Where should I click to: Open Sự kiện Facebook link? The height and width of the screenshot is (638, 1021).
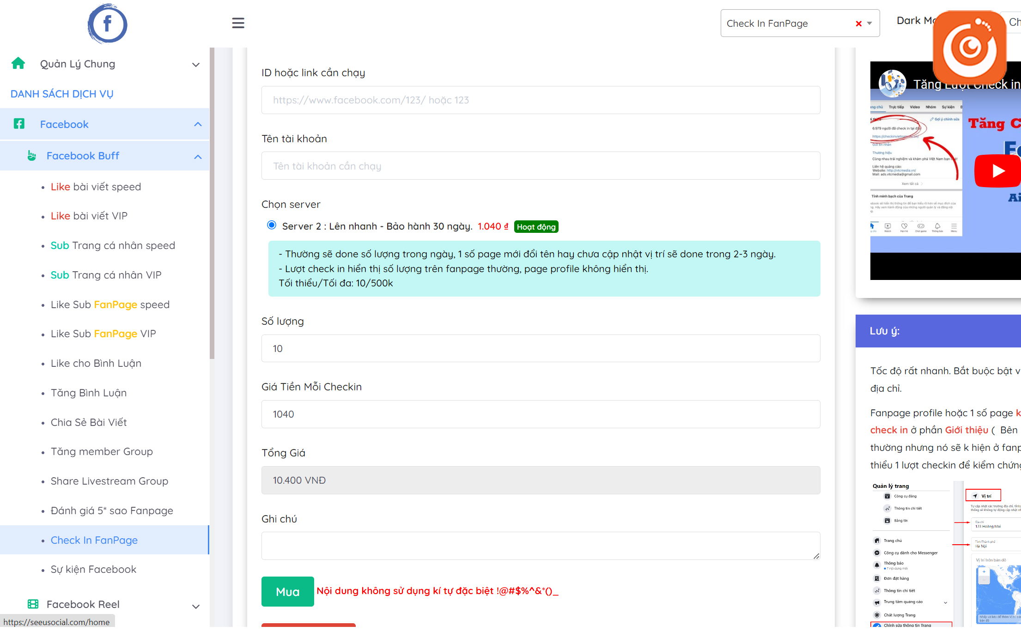(93, 569)
